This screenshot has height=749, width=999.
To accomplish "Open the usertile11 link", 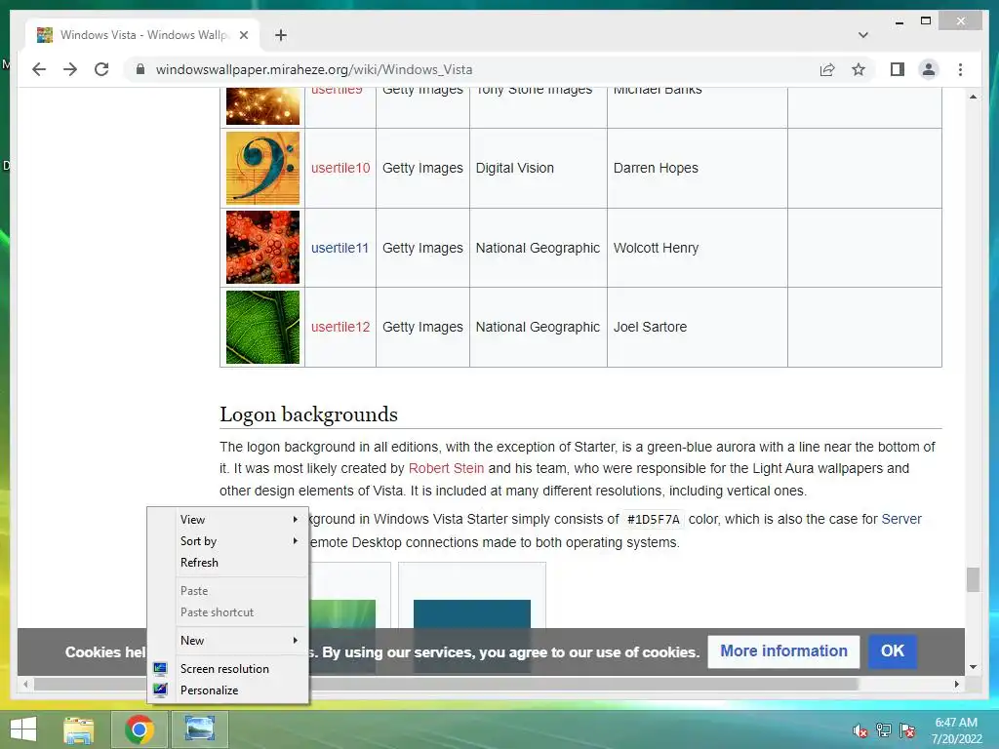I will point(340,248).
